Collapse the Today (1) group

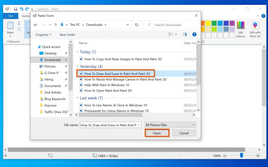(77, 51)
